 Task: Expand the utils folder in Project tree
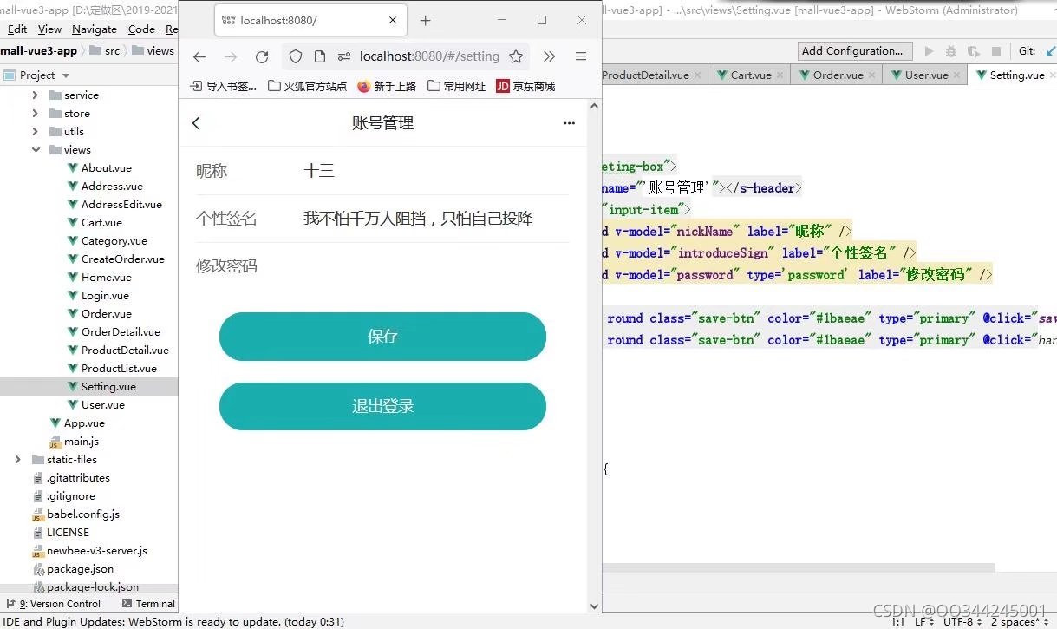click(36, 132)
